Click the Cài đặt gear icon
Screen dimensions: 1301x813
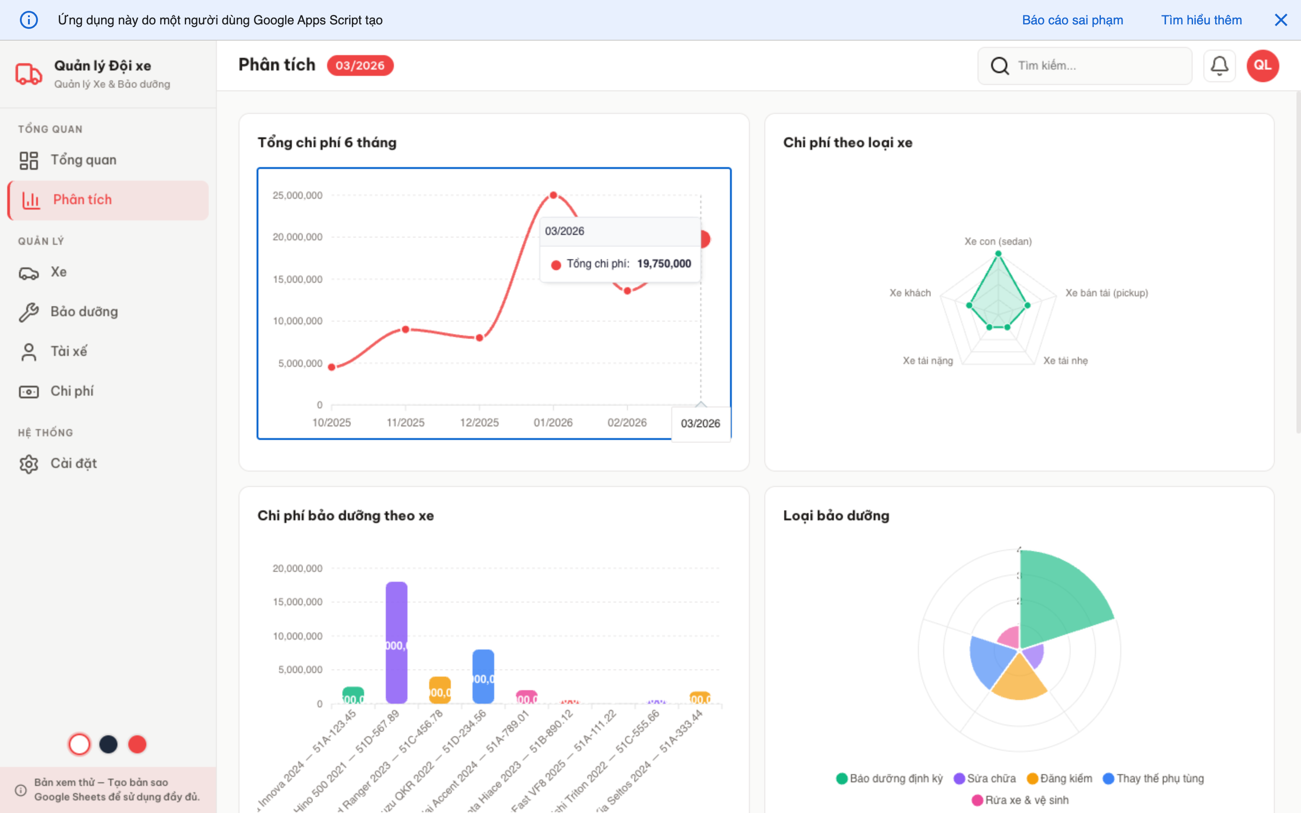point(28,463)
